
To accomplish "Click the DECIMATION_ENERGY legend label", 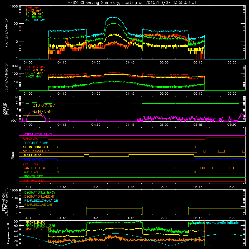I will [x=40, y=192].
